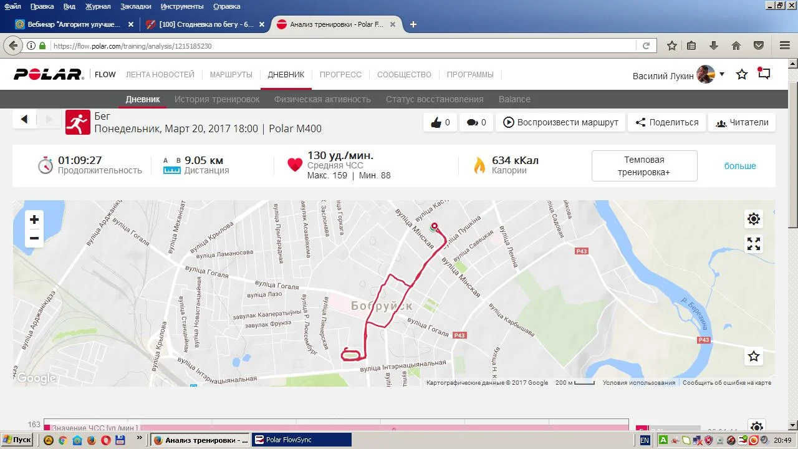Open the Закладки menu

click(x=137, y=6)
